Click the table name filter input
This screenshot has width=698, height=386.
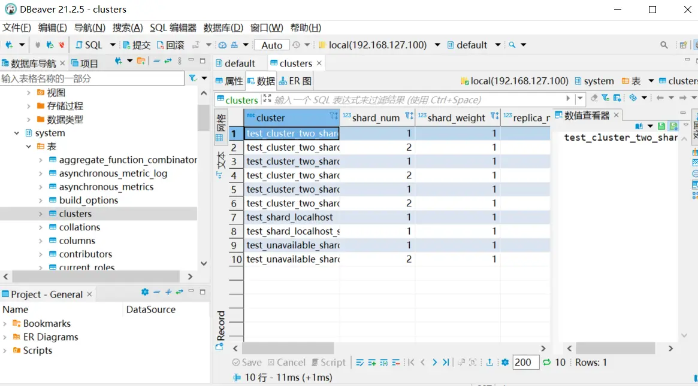click(x=92, y=79)
